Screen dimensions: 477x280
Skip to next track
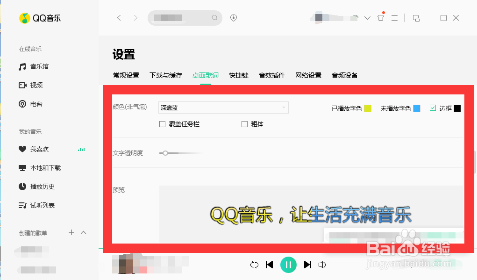(307, 265)
